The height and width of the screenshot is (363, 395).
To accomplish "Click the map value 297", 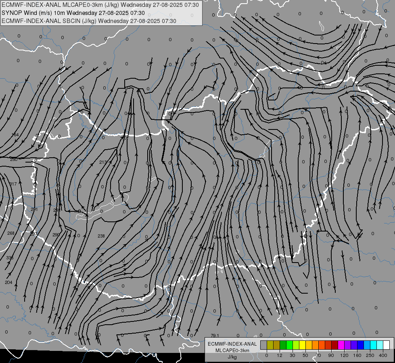I will point(33,234).
